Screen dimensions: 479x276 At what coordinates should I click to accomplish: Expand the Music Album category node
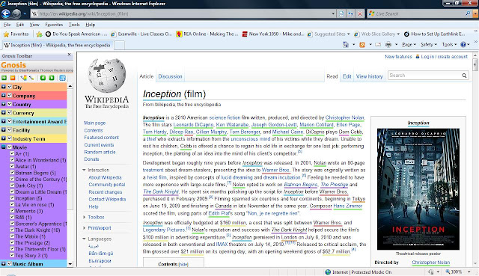(3, 263)
